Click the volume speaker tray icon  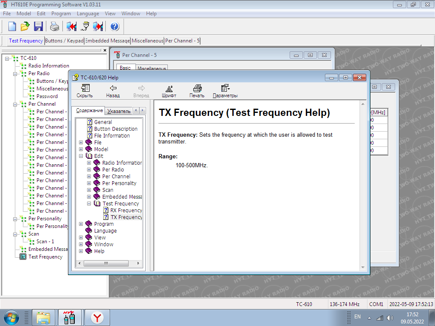pyautogui.click(x=390, y=318)
